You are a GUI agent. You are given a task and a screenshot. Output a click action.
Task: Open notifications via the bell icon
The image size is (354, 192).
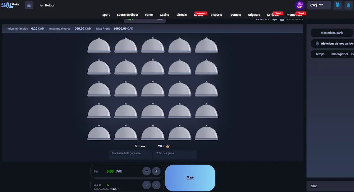point(348,5)
